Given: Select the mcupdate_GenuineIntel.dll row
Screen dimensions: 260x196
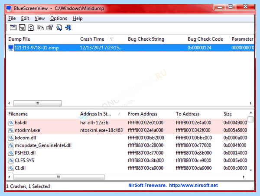Looking at the screenshot, I should (x=128, y=145).
